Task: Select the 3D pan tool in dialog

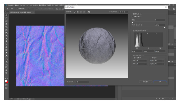Action: pyautogui.click(x=81, y=12)
